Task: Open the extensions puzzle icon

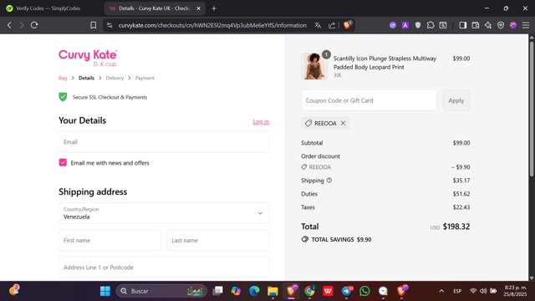Action: 431,25
